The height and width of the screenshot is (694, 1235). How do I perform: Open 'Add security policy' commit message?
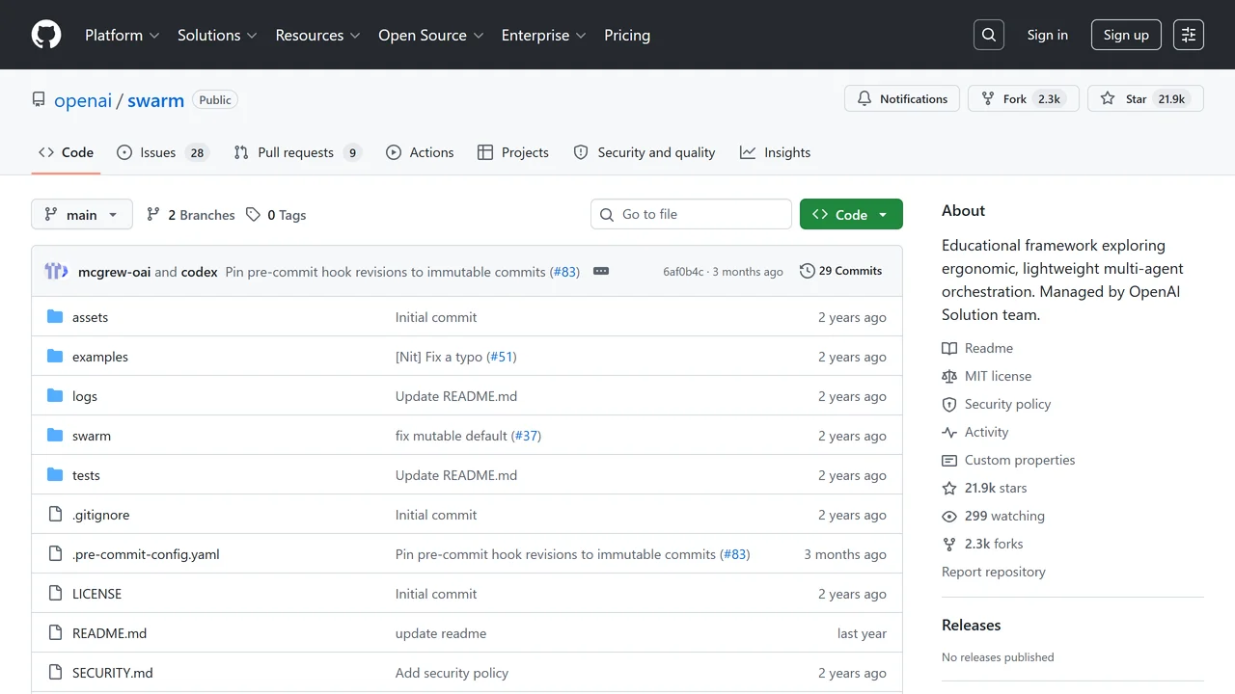click(452, 673)
